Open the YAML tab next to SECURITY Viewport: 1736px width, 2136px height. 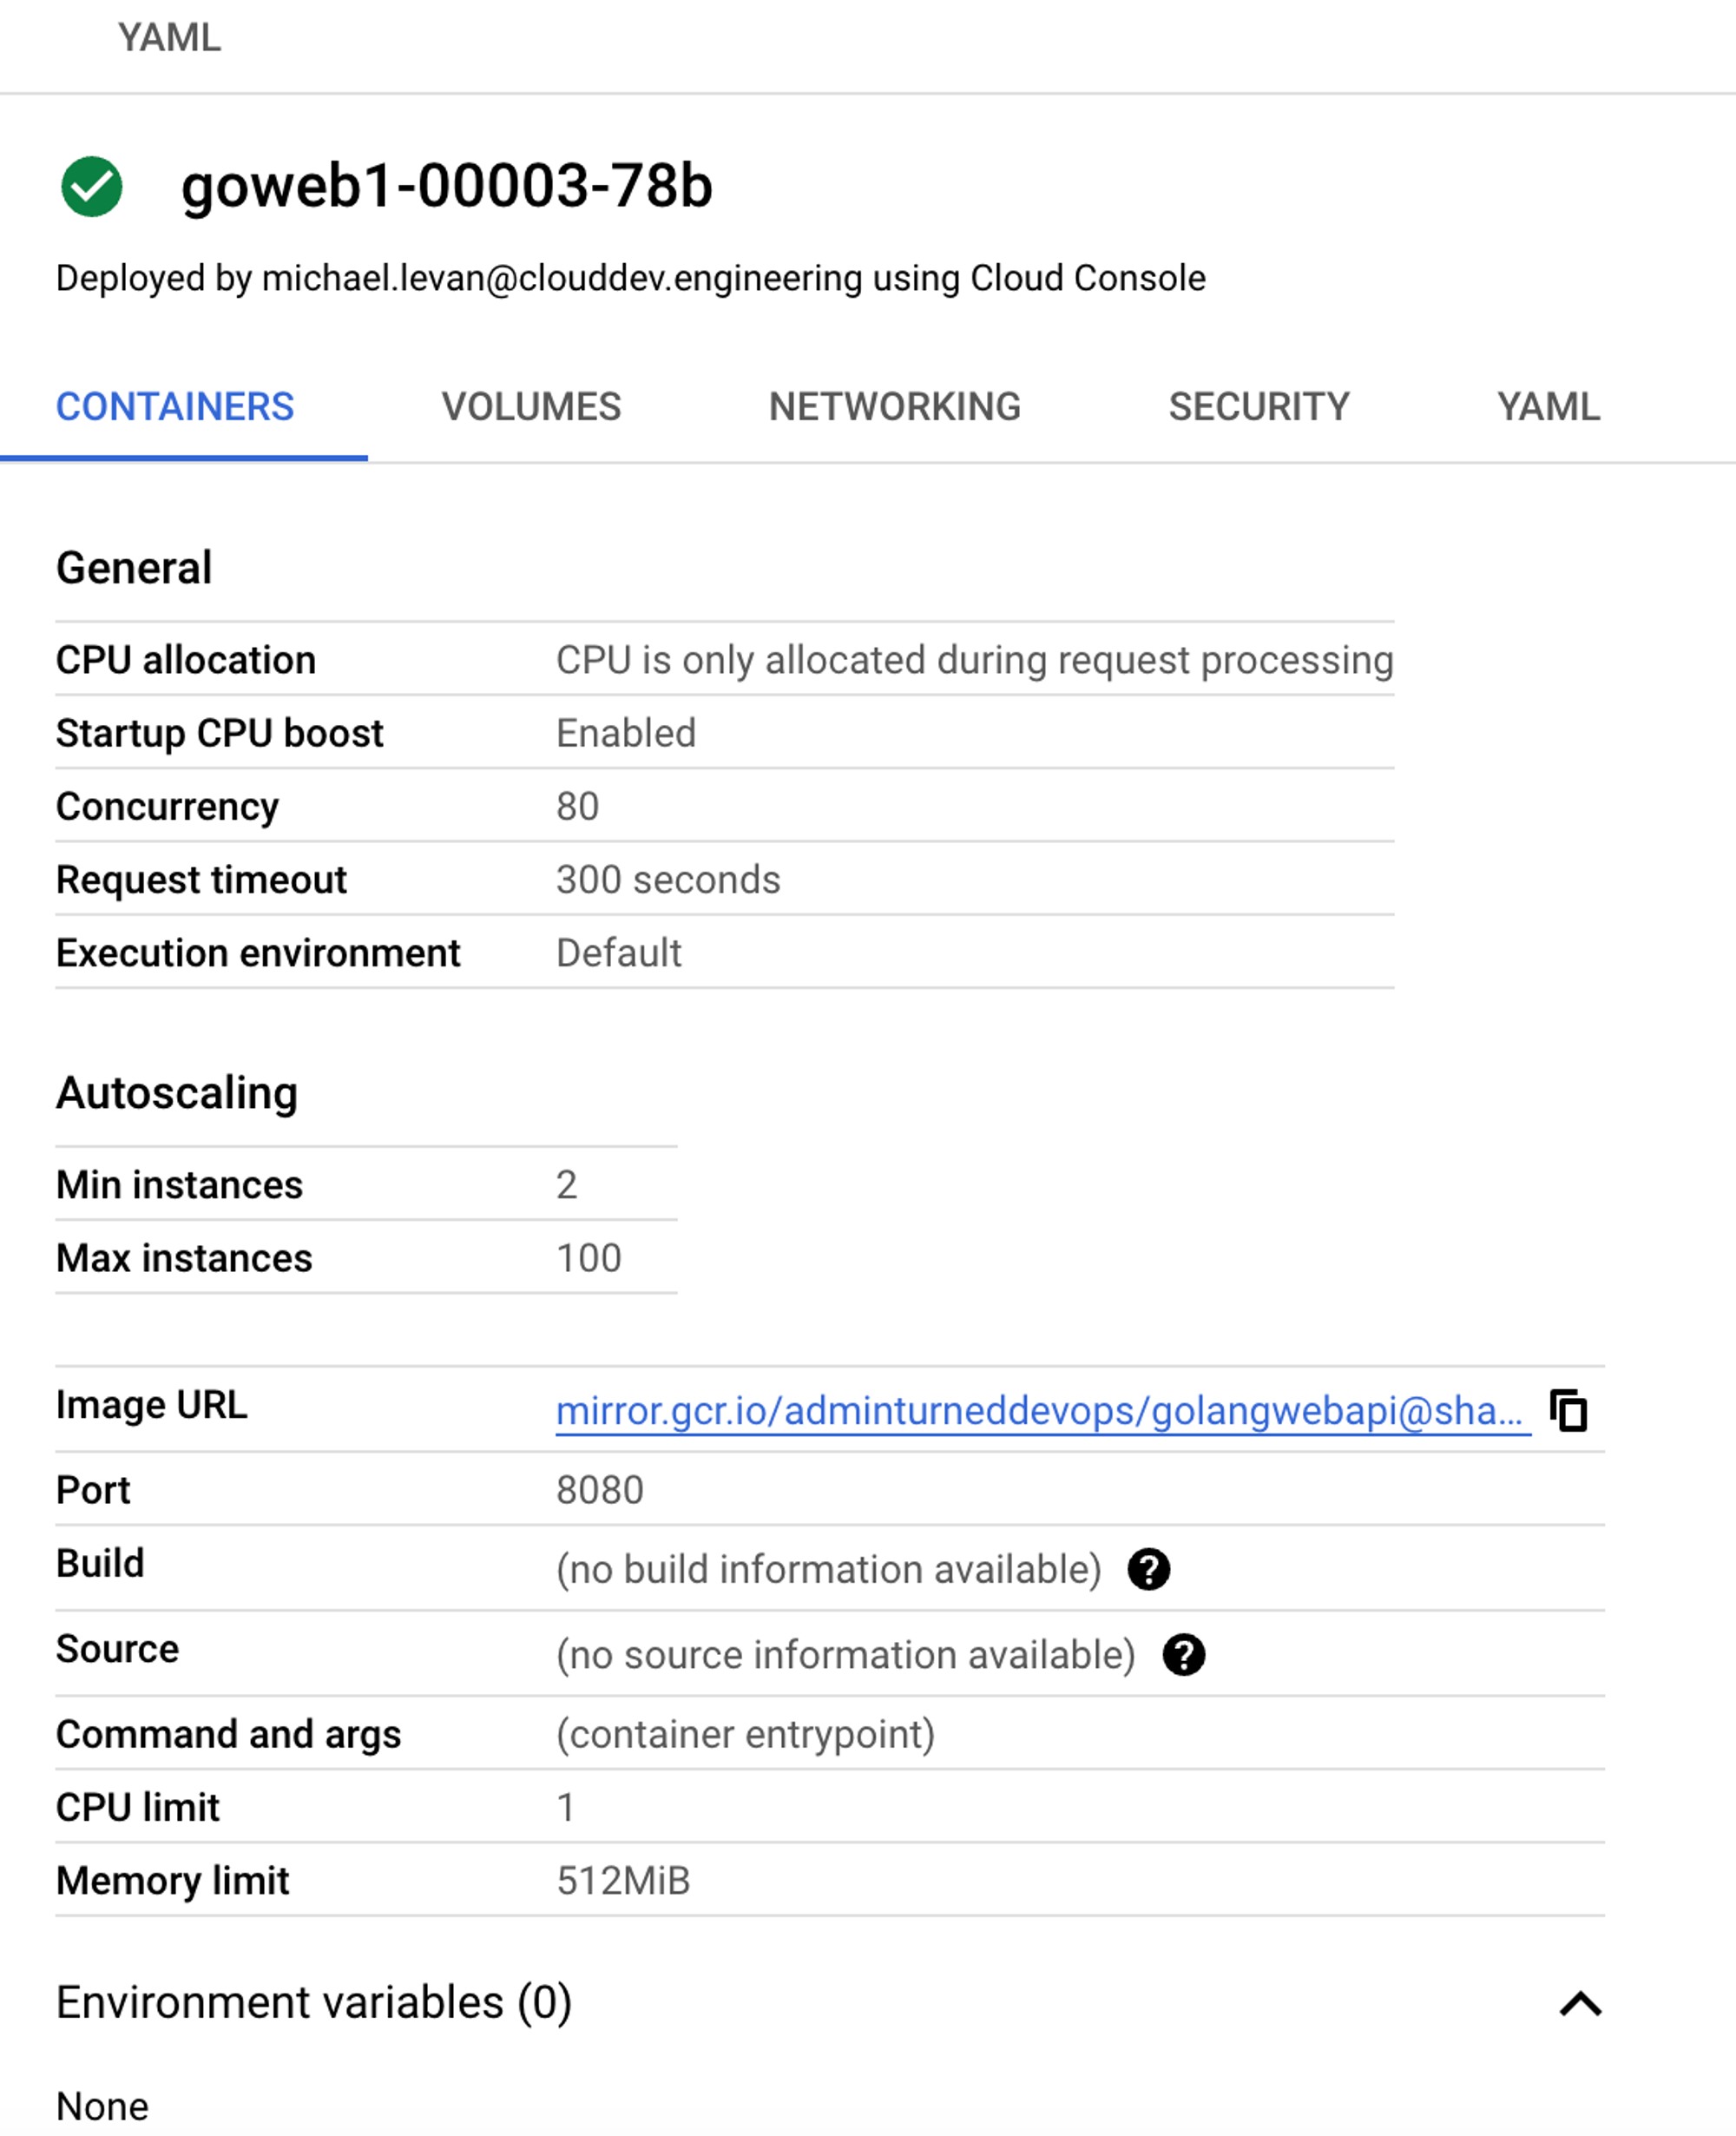1548,407
